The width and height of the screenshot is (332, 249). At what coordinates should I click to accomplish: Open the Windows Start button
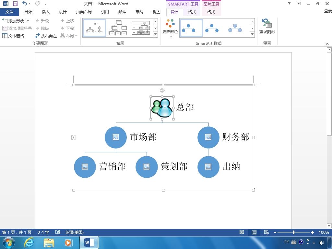tap(9, 243)
